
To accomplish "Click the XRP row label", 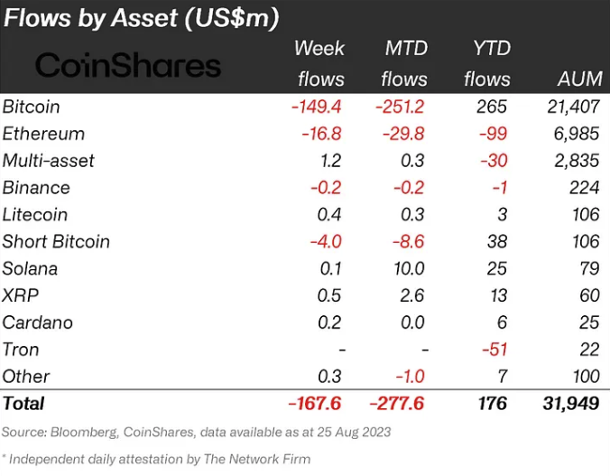I will (20, 295).
